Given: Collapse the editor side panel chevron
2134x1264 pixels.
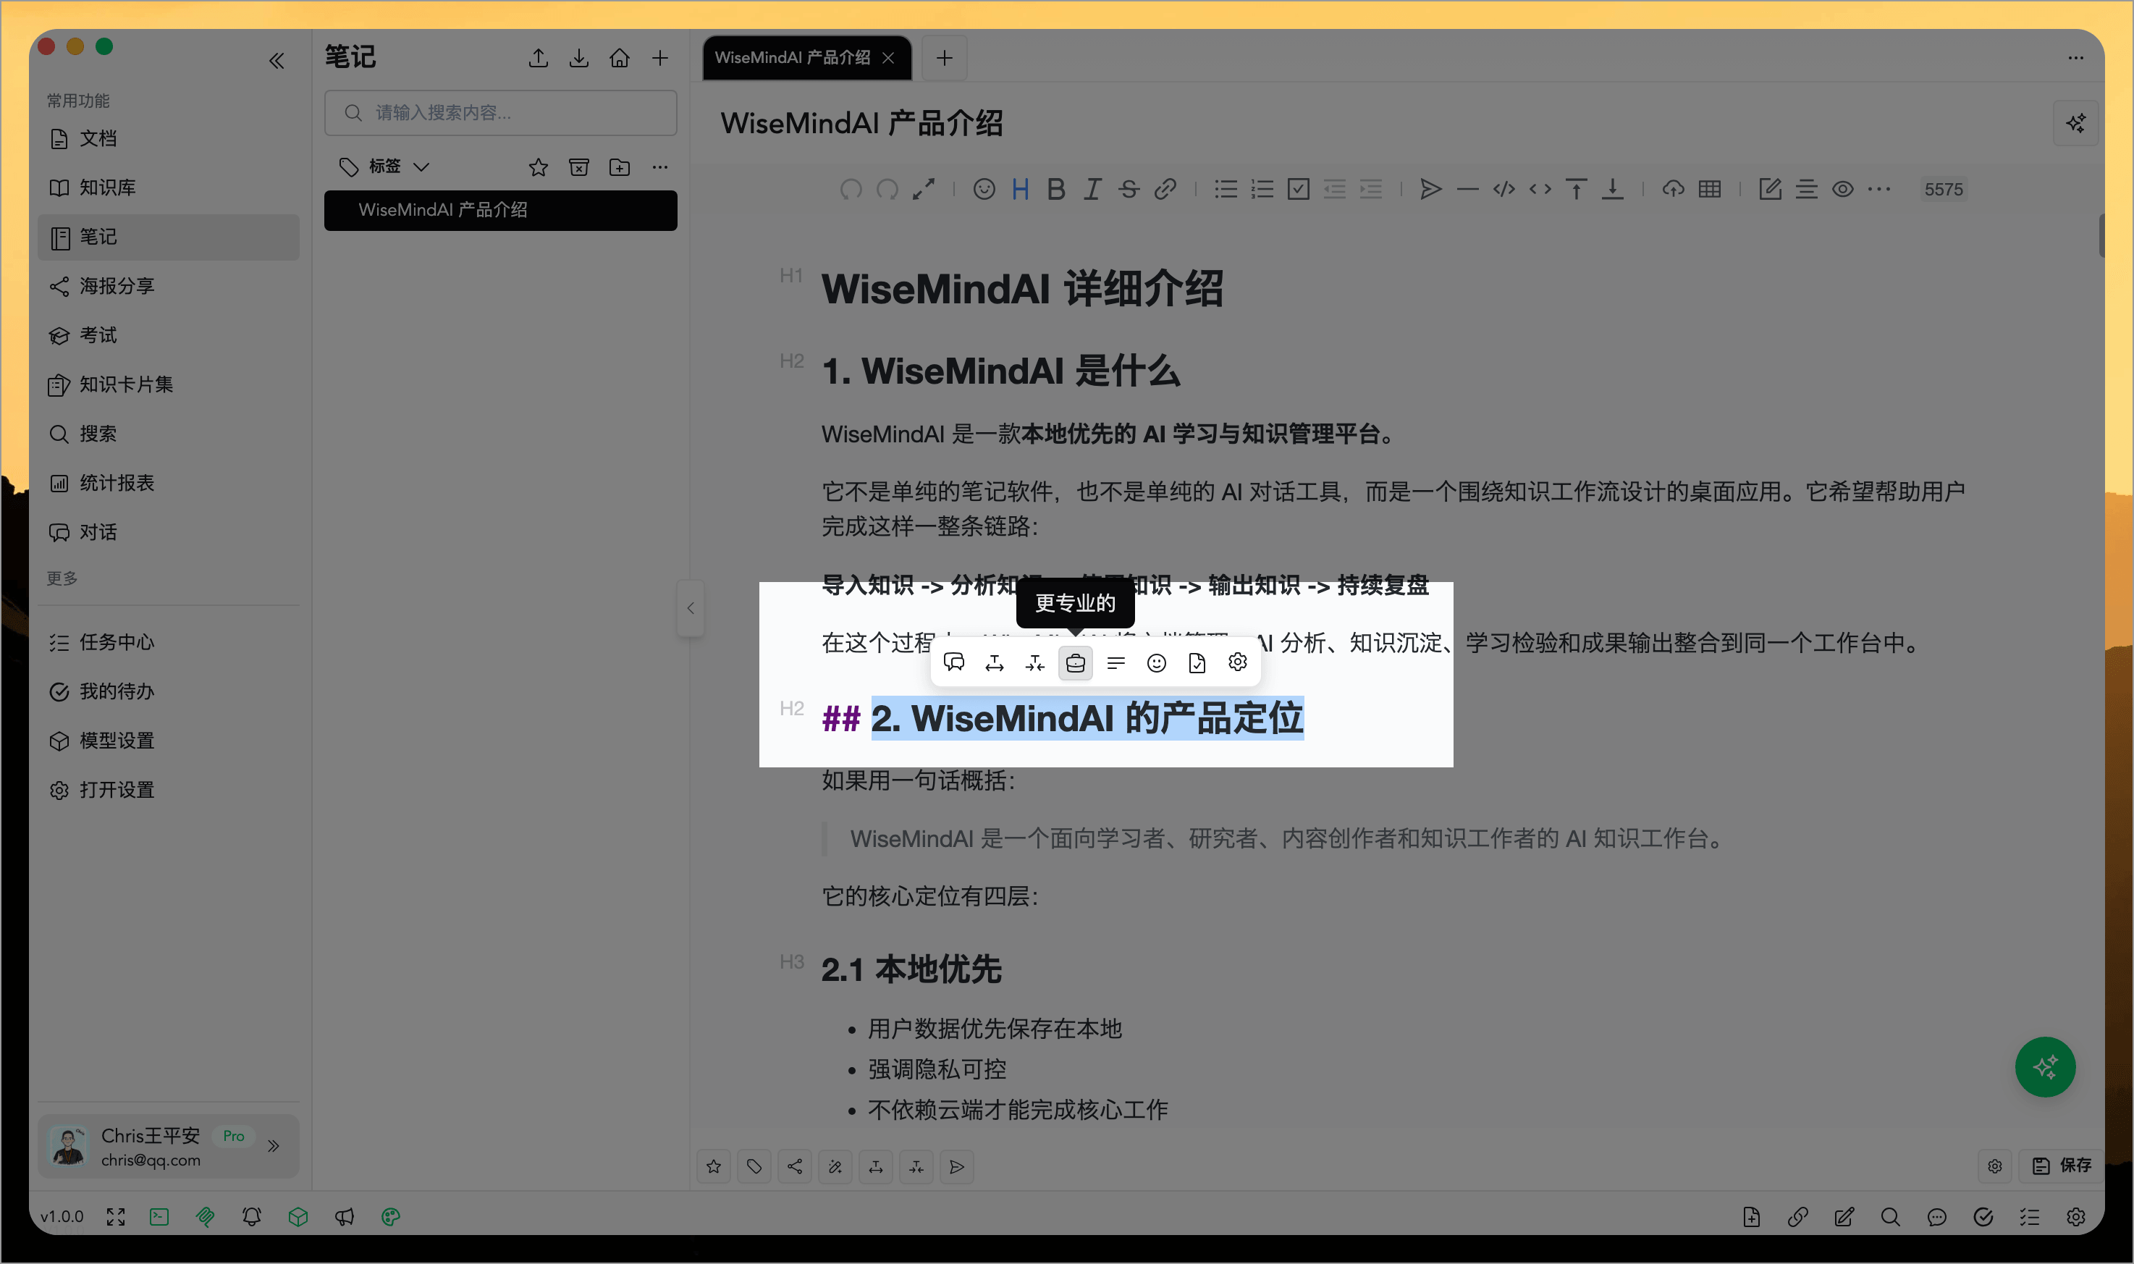Looking at the screenshot, I should tap(691, 608).
